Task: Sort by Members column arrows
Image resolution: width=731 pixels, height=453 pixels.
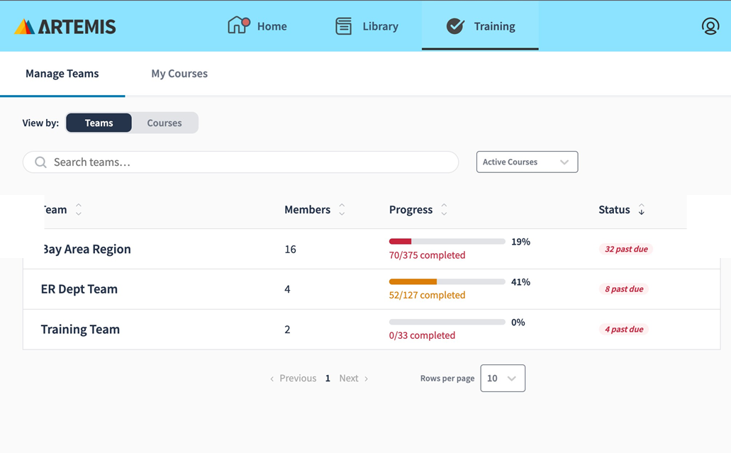Action: click(x=342, y=210)
